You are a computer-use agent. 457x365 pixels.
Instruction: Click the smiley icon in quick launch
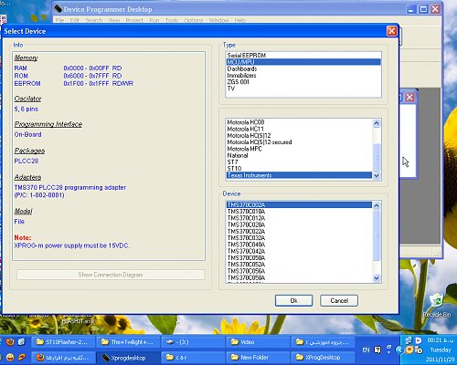pyautogui.click(x=10, y=358)
